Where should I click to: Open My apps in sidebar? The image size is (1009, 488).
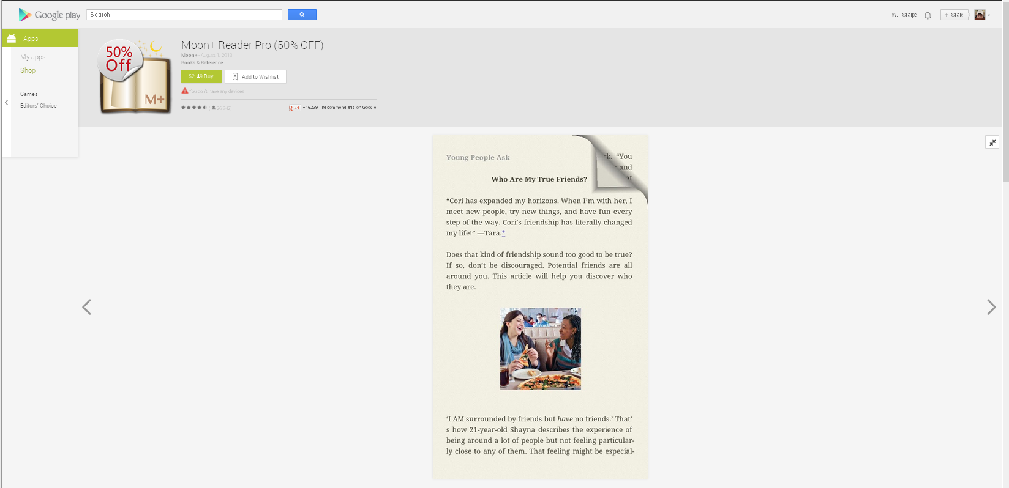[x=33, y=57]
